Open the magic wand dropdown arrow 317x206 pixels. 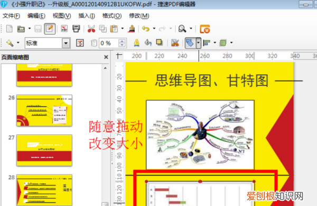[x=18, y=43]
